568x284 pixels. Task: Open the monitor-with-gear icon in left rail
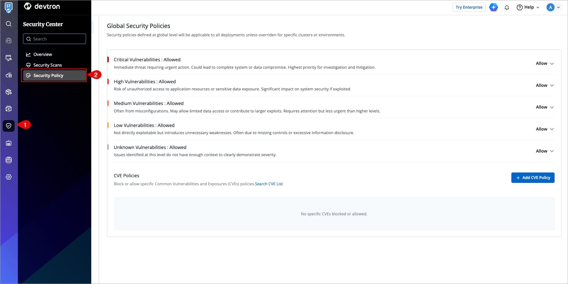[9, 58]
